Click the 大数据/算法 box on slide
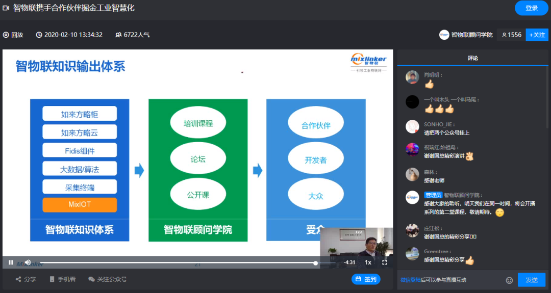Viewport: 551px width, 293px height. tap(80, 169)
